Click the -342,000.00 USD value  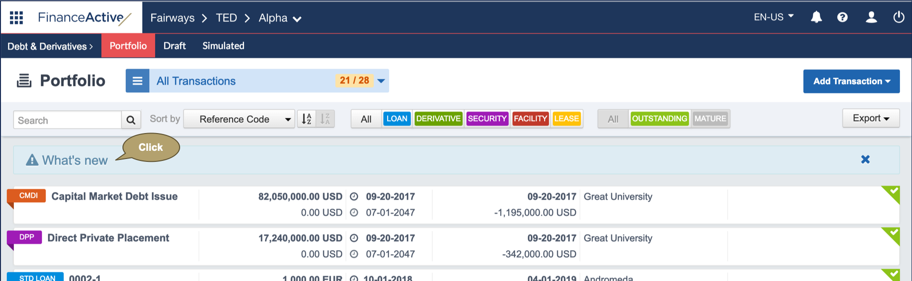[x=539, y=254]
